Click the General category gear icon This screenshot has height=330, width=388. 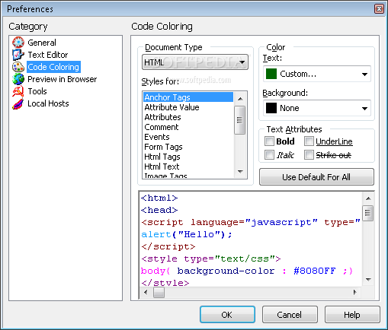pos(18,43)
